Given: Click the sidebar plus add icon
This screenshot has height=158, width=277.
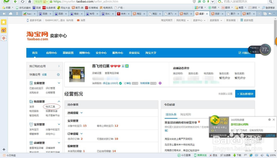Looking at the screenshot, I should click(4, 149).
